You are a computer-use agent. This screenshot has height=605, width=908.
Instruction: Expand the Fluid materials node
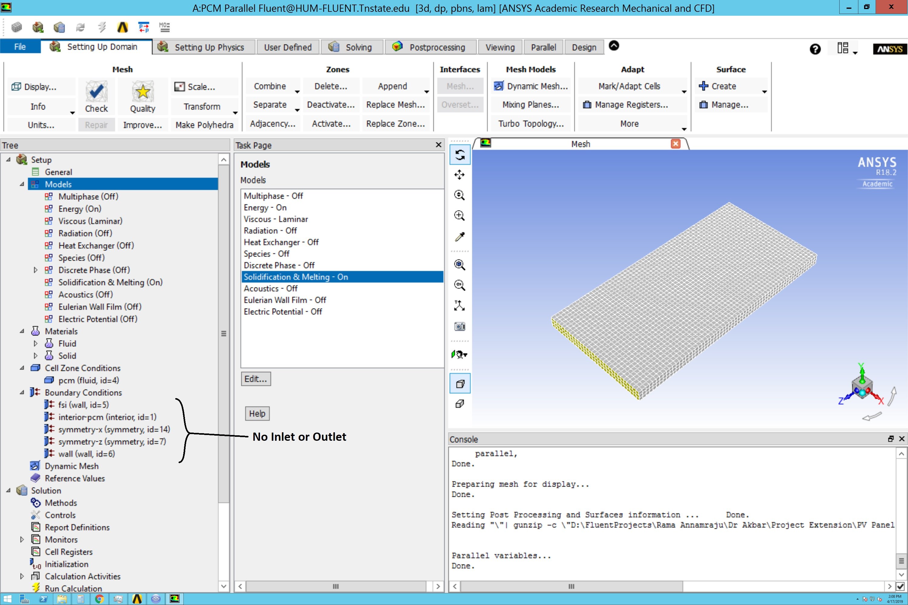tap(35, 343)
